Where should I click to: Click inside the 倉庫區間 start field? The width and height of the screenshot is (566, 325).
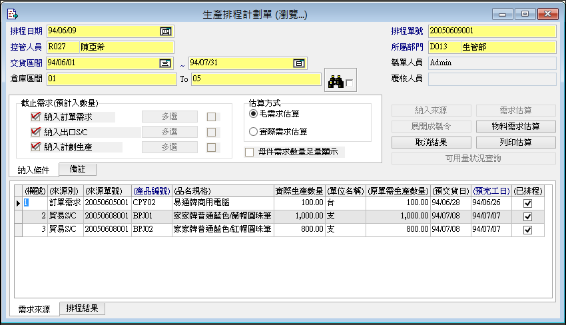click(110, 79)
